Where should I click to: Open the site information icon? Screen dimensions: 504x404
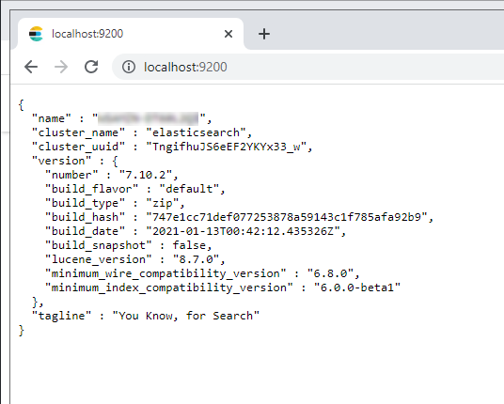(x=129, y=67)
